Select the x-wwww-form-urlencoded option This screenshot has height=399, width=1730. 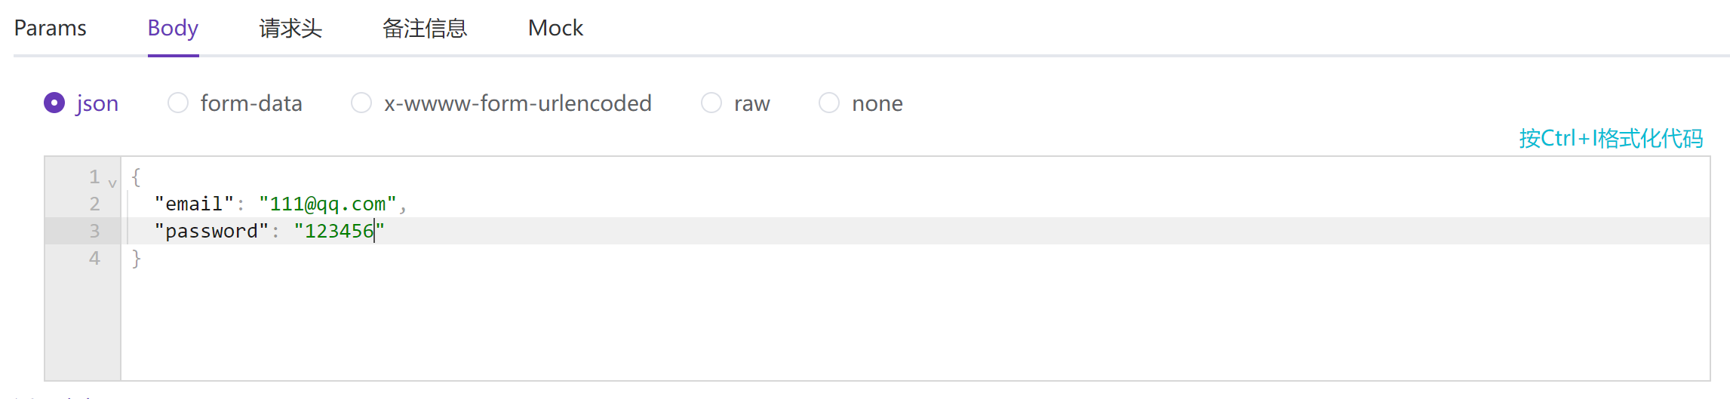361,103
